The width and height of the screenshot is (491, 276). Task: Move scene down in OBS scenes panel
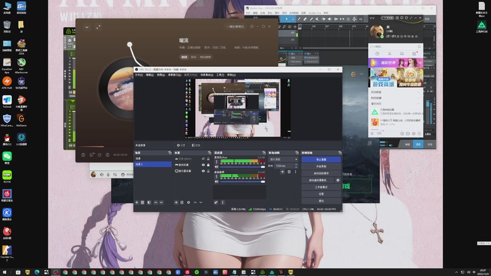pos(161,202)
